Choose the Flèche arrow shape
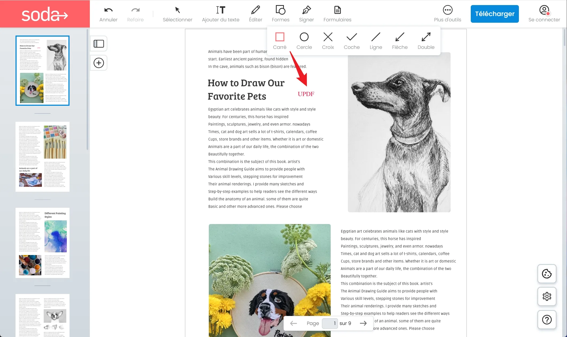567x337 pixels. click(399, 40)
